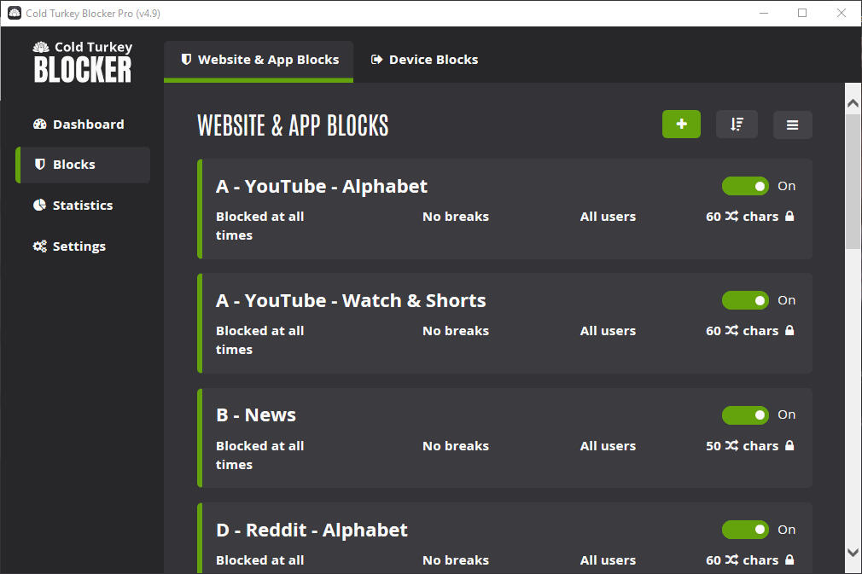Turn off the D - Reddit - Alphabet block
The image size is (862, 574).
(x=745, y=530)
